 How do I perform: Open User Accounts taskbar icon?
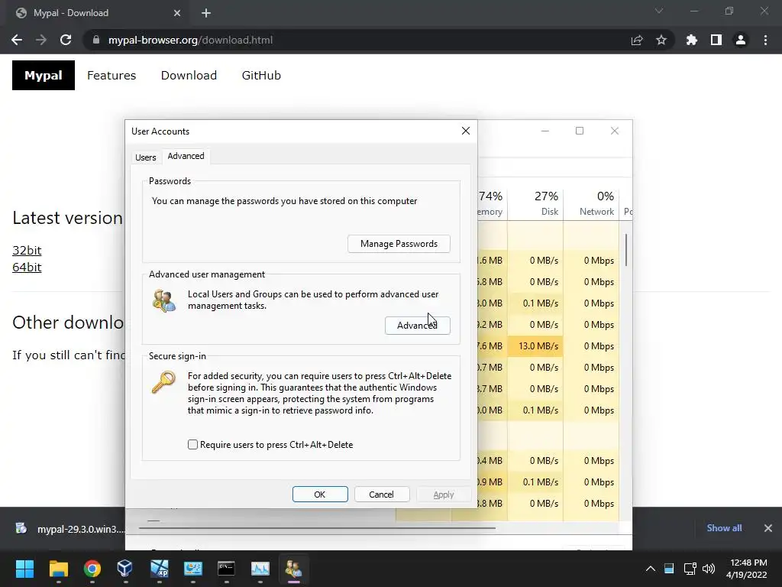tap(294, 569)
